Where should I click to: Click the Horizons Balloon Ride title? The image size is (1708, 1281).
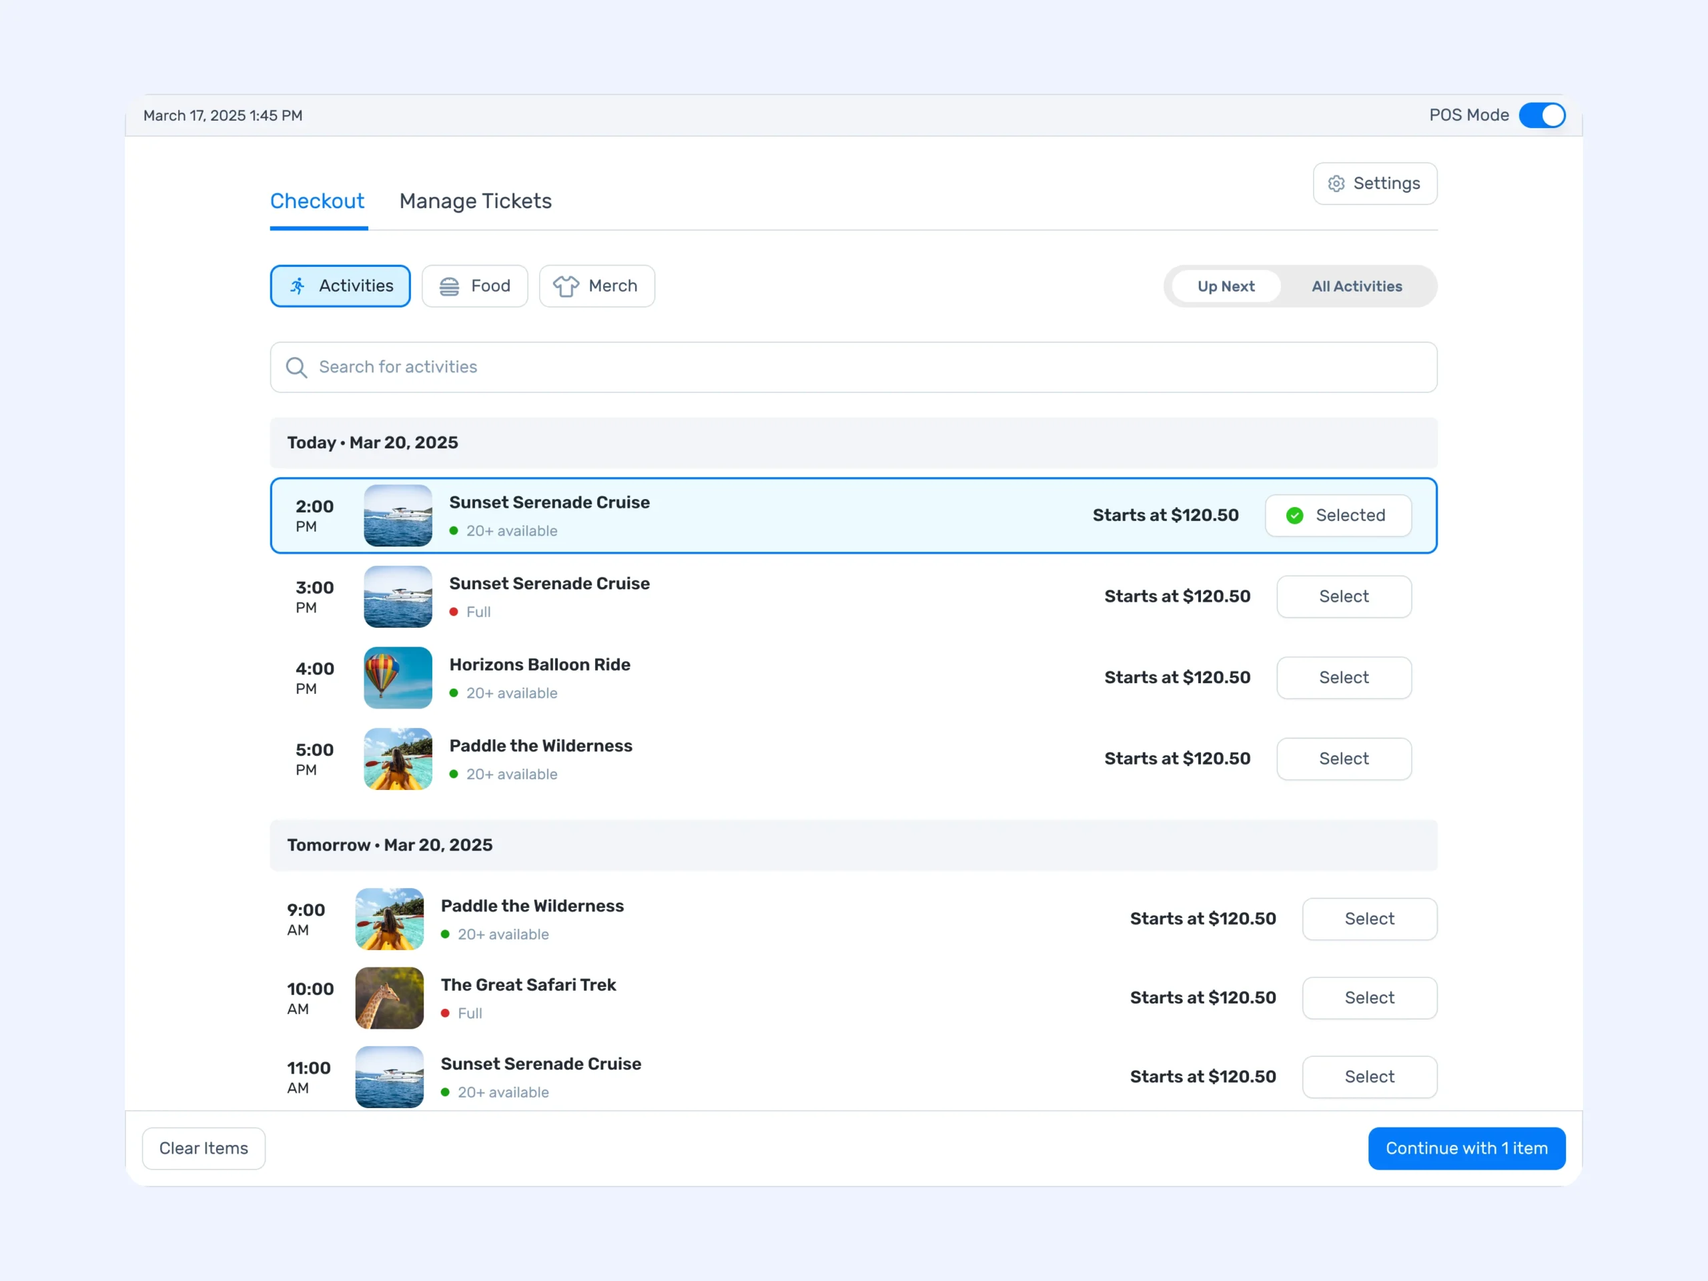pyautogui.click(x=540, y=664)
